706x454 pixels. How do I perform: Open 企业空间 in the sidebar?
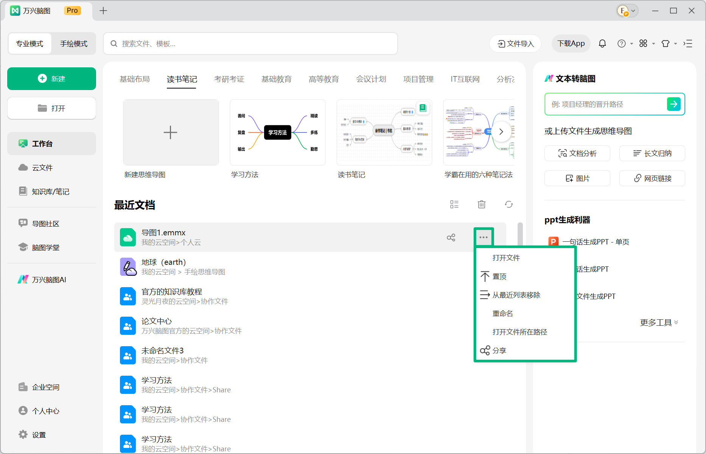51,387
